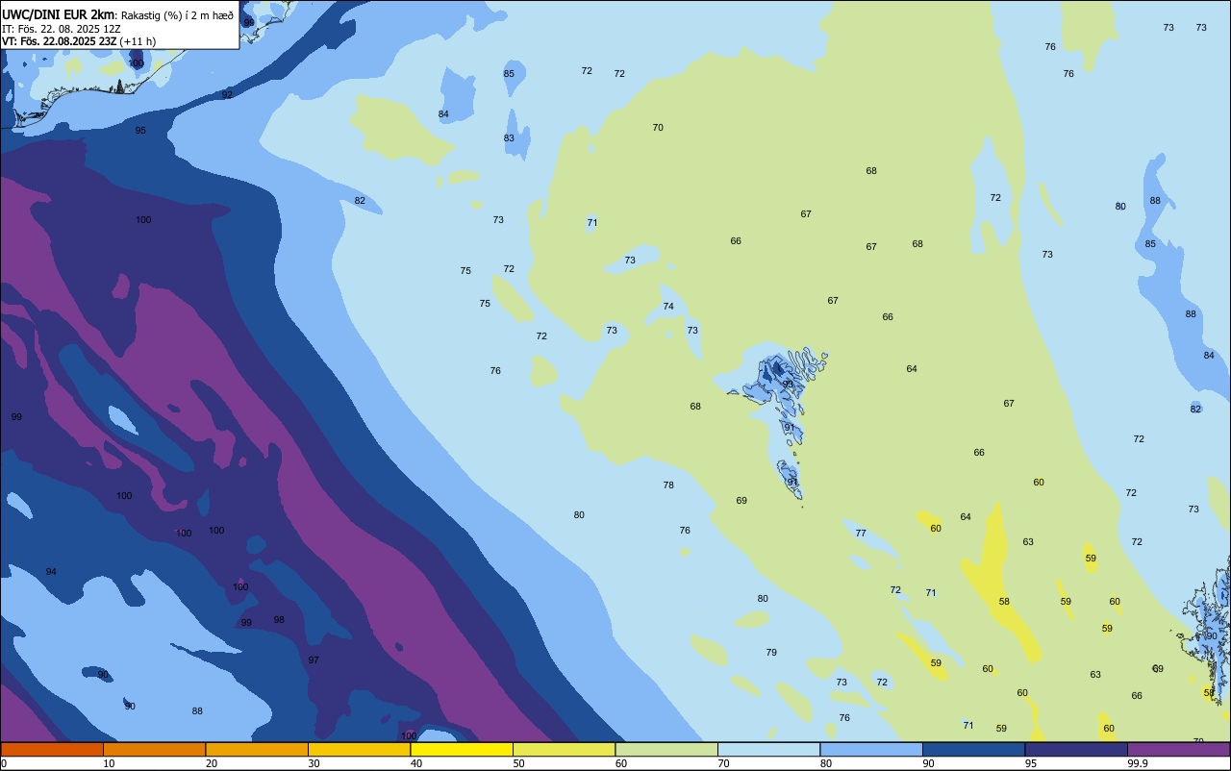
Task: Click the legend tick label '99.9'
Action: pos(1139,763)
